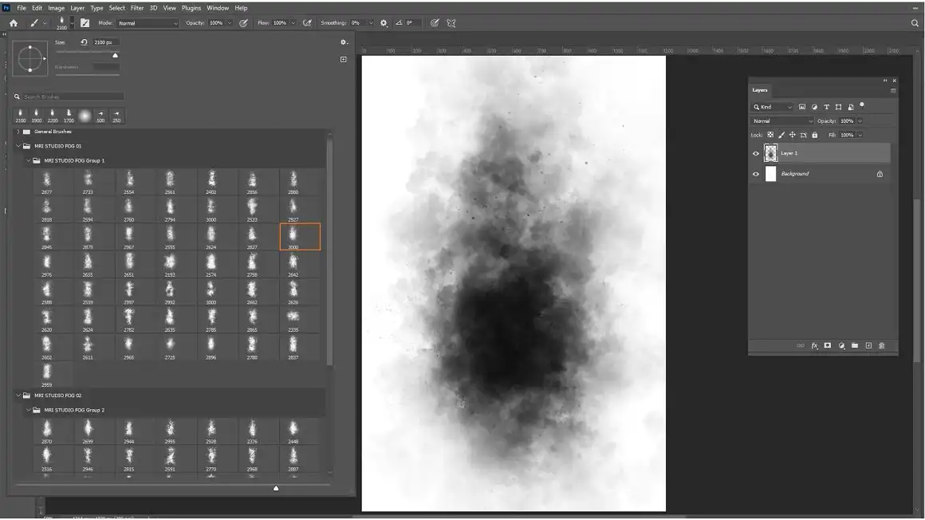Filter layers by shape layers

[838, 107]
